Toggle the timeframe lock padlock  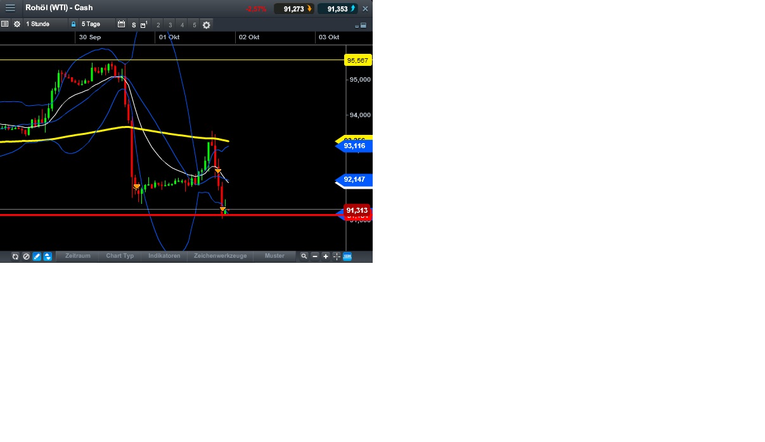coord(73,24)
